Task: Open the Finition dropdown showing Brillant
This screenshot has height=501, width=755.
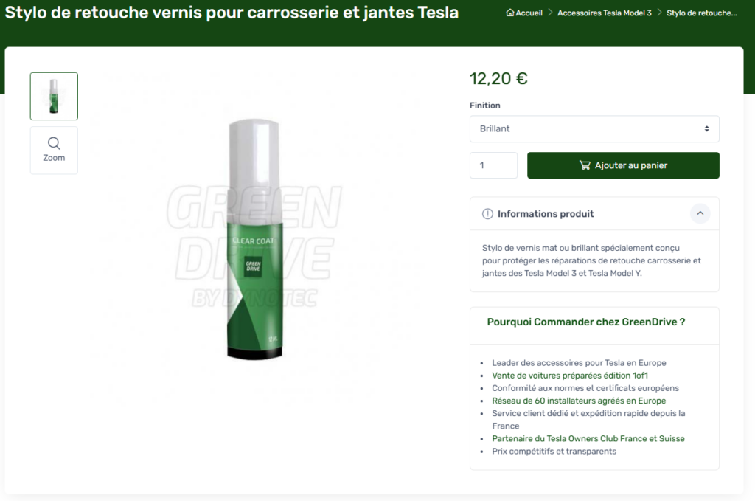Action: (x=594, y=128)
